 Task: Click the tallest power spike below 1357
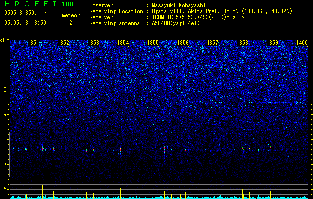pos(220,191)
